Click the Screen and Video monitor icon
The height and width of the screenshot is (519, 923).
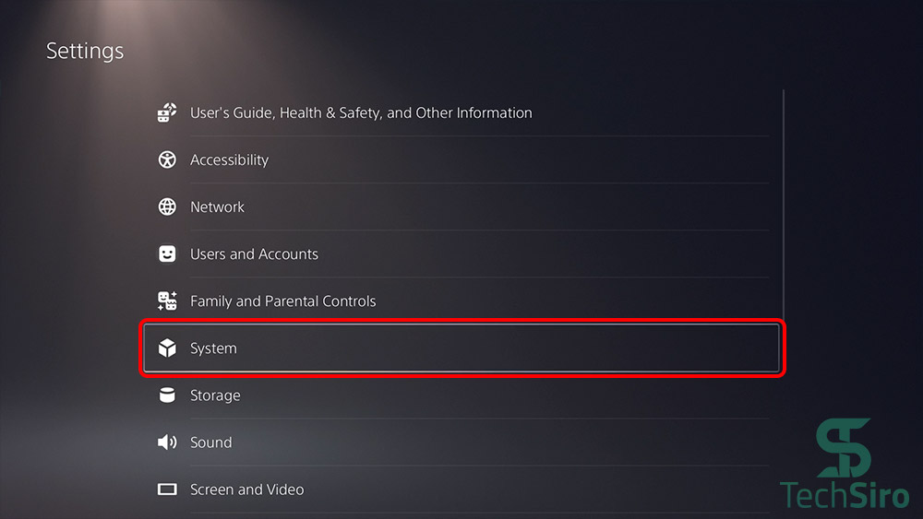(x=167, y=490)
